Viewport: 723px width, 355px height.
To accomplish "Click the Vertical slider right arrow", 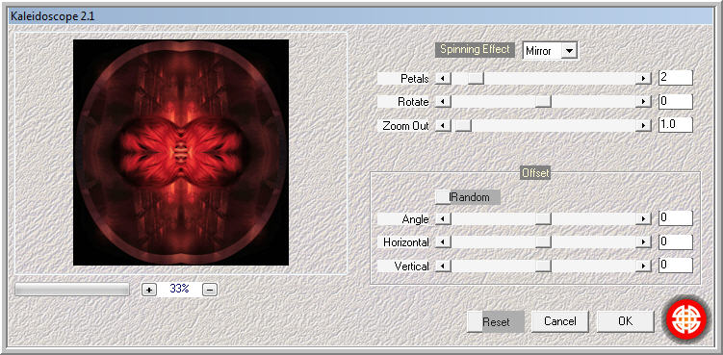I will [x=642, y=266].
